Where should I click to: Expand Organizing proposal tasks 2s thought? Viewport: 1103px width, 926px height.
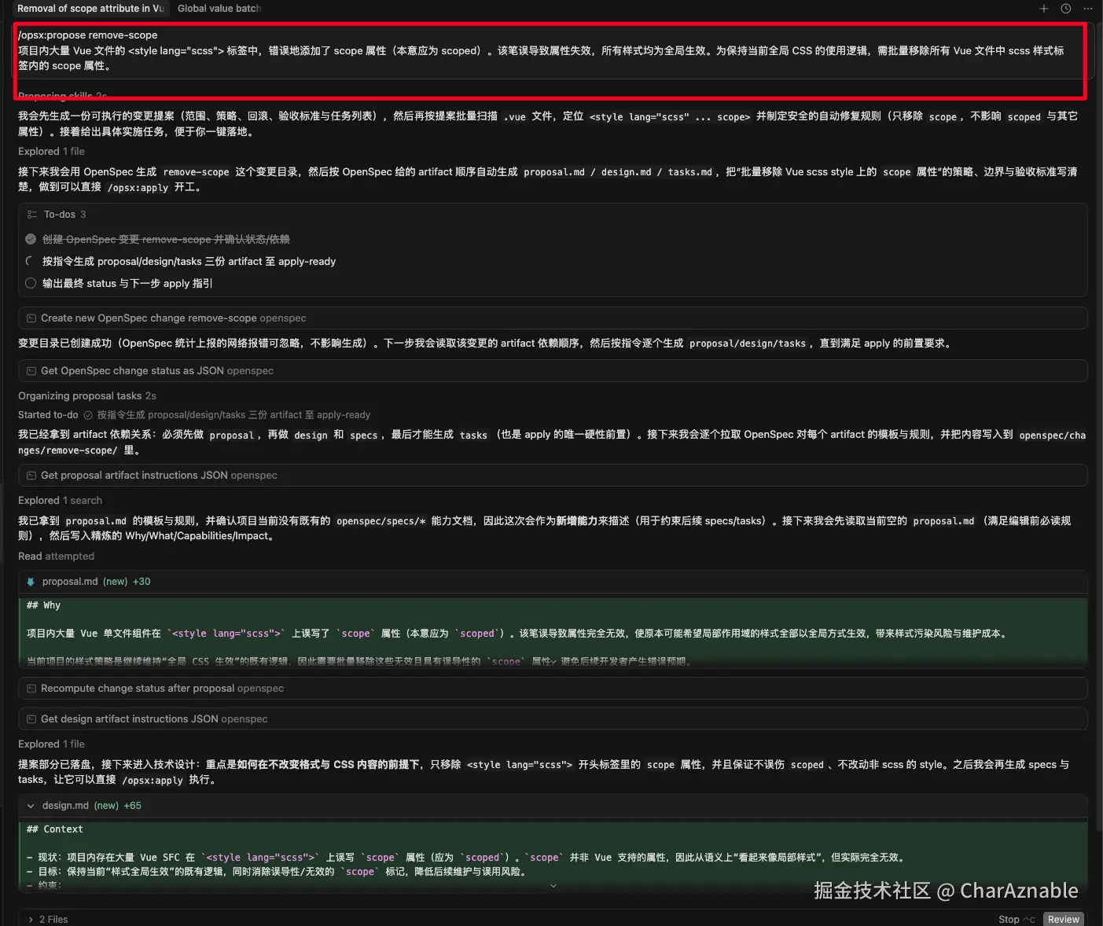87,395
